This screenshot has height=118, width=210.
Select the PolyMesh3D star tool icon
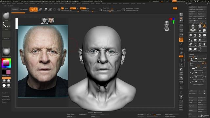coord(200,31)
